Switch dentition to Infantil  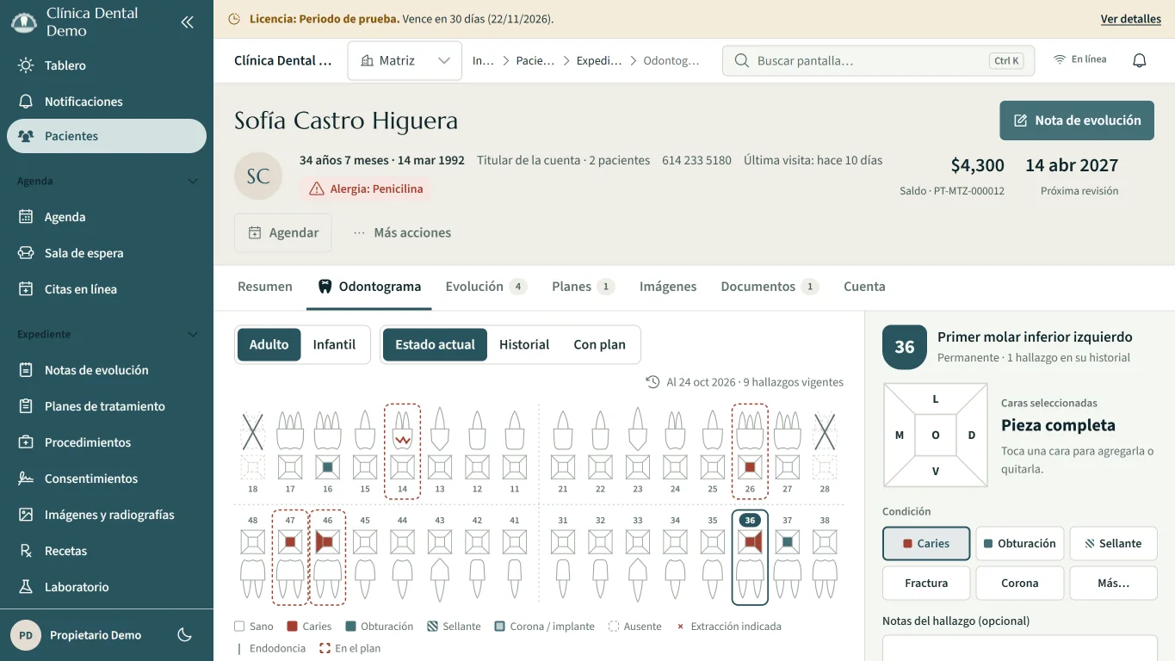click(334, 344)
